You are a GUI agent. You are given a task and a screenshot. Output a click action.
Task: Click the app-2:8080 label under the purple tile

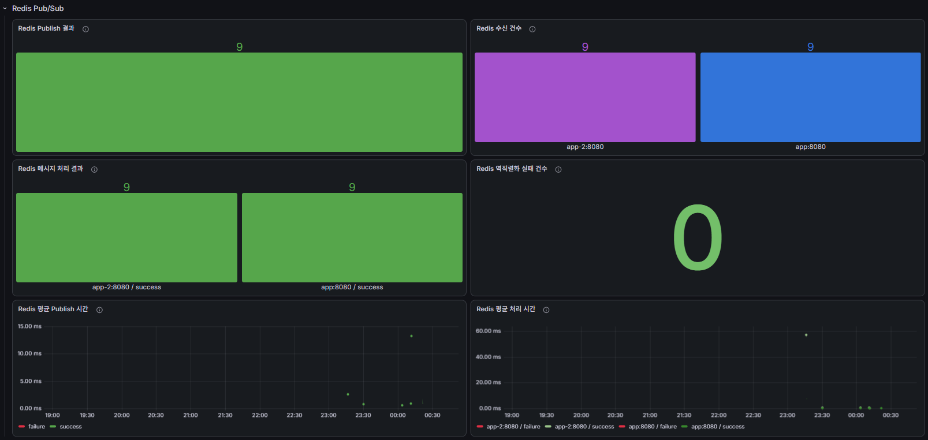585,147
